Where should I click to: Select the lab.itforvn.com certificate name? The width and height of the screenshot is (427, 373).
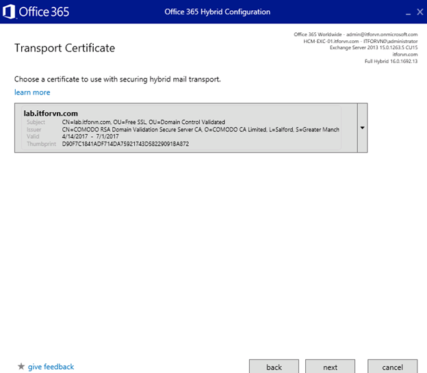pos(50,113)
